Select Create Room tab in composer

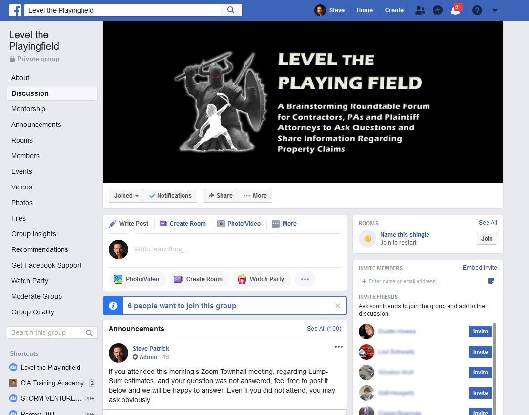(183, 223)
